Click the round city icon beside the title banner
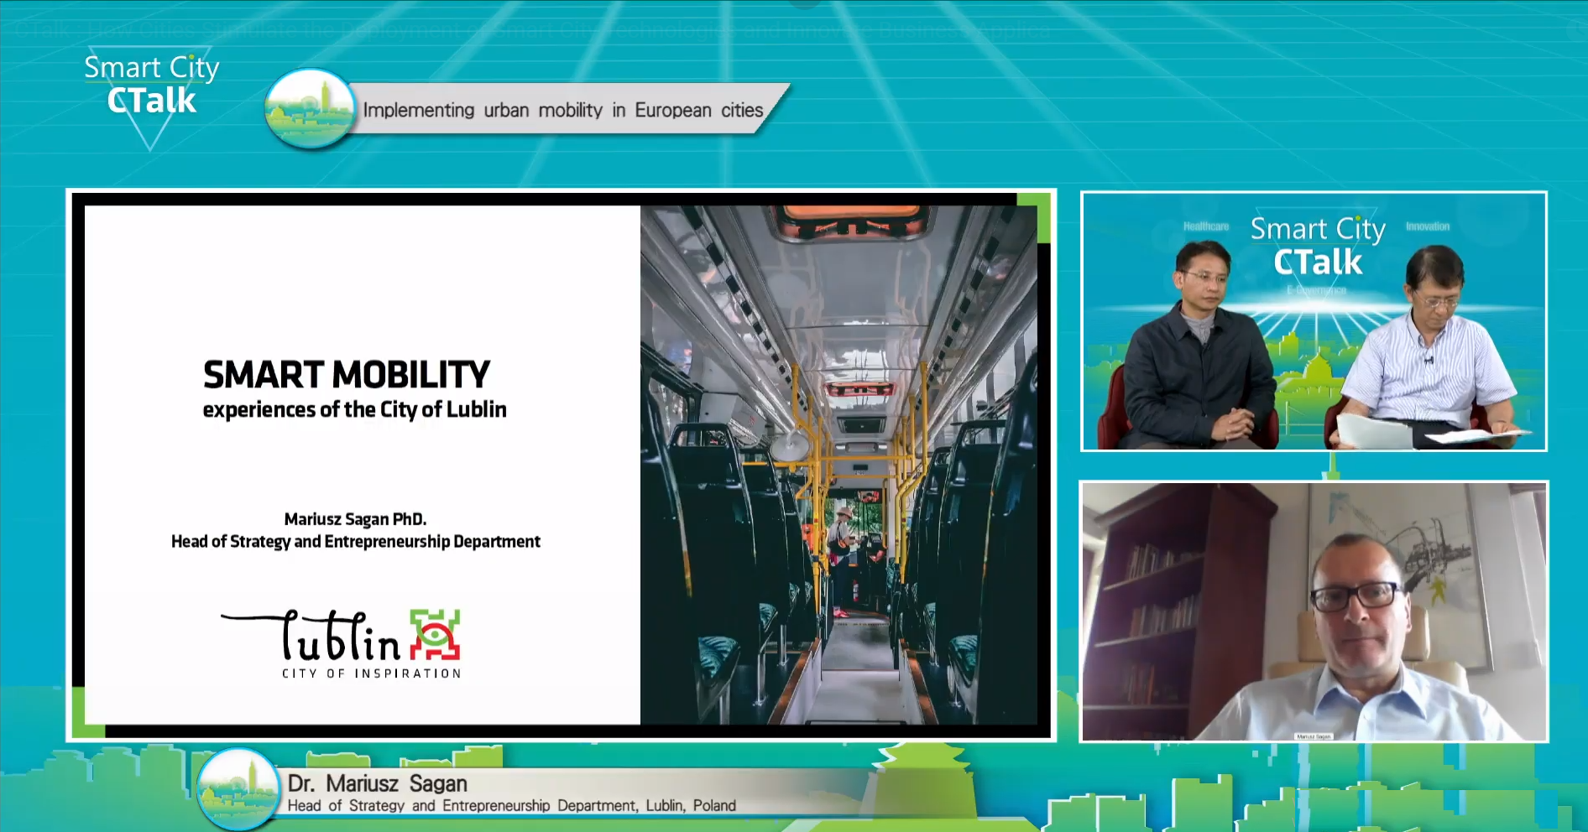Image resolution: width=1588 pixels, height=832 pixels. [x=309, y=110]
